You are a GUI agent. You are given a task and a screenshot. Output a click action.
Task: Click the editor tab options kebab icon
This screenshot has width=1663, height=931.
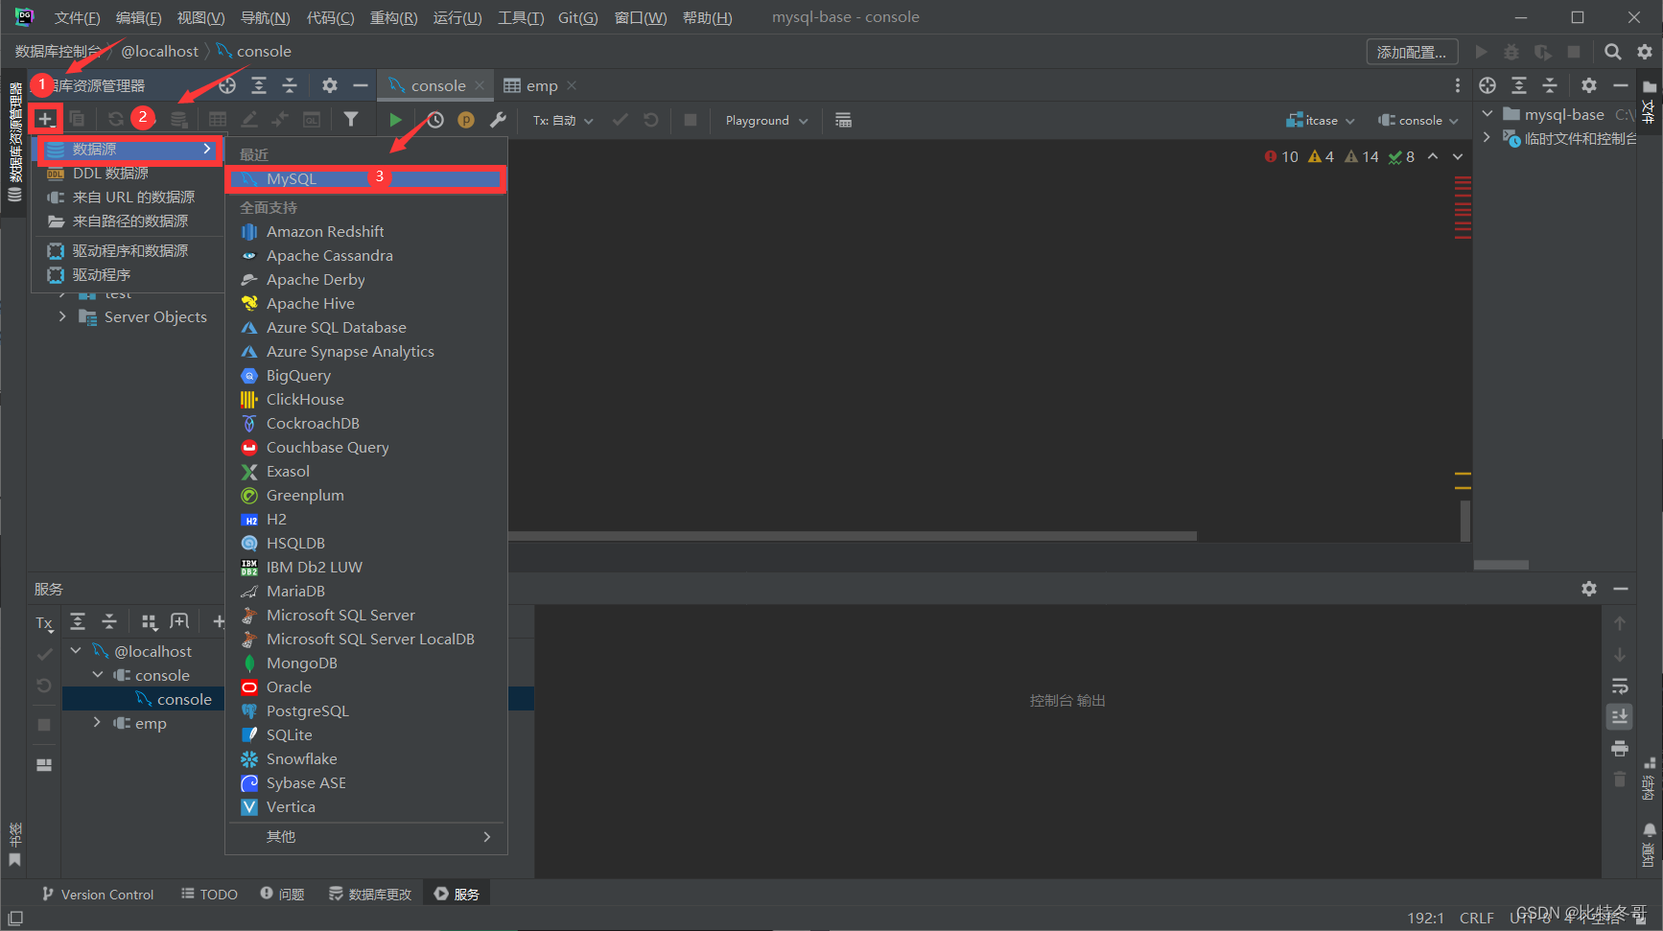tap(1458, 85)
